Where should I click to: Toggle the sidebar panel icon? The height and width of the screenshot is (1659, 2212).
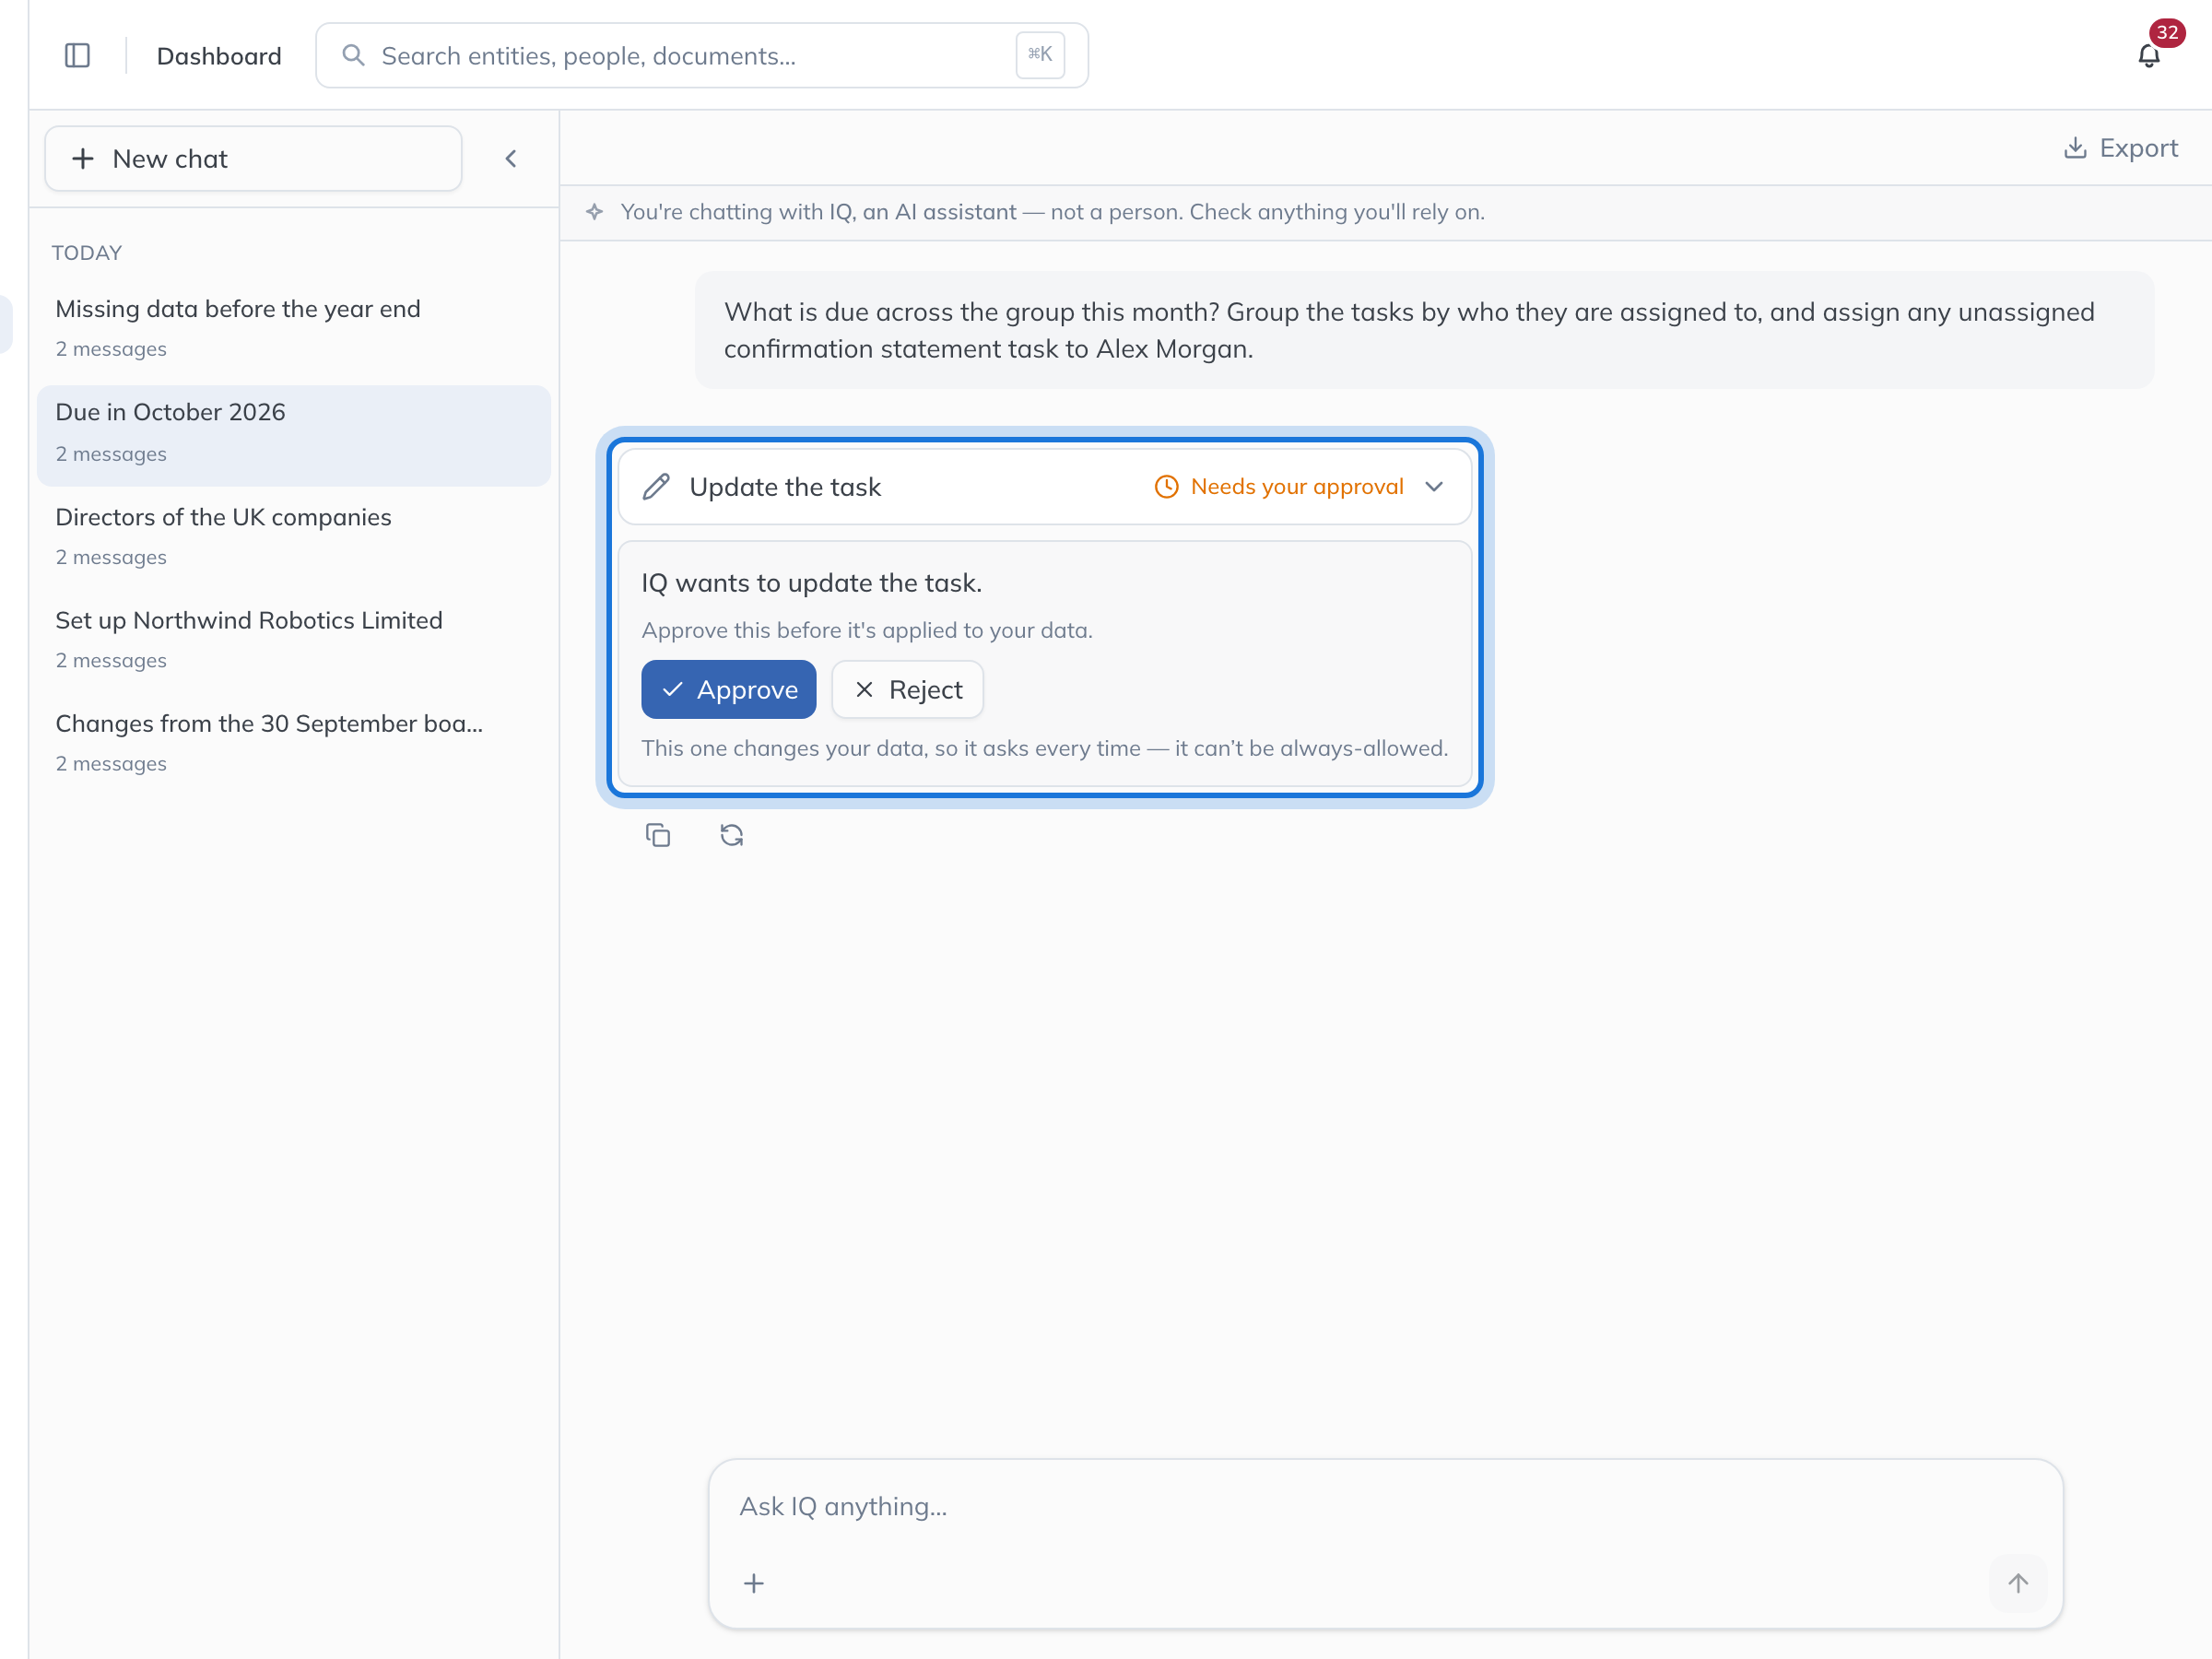pyautogui.click(x=77, y=56)
